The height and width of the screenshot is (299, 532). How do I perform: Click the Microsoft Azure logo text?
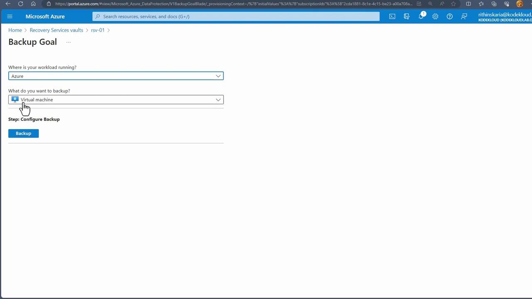45,17
